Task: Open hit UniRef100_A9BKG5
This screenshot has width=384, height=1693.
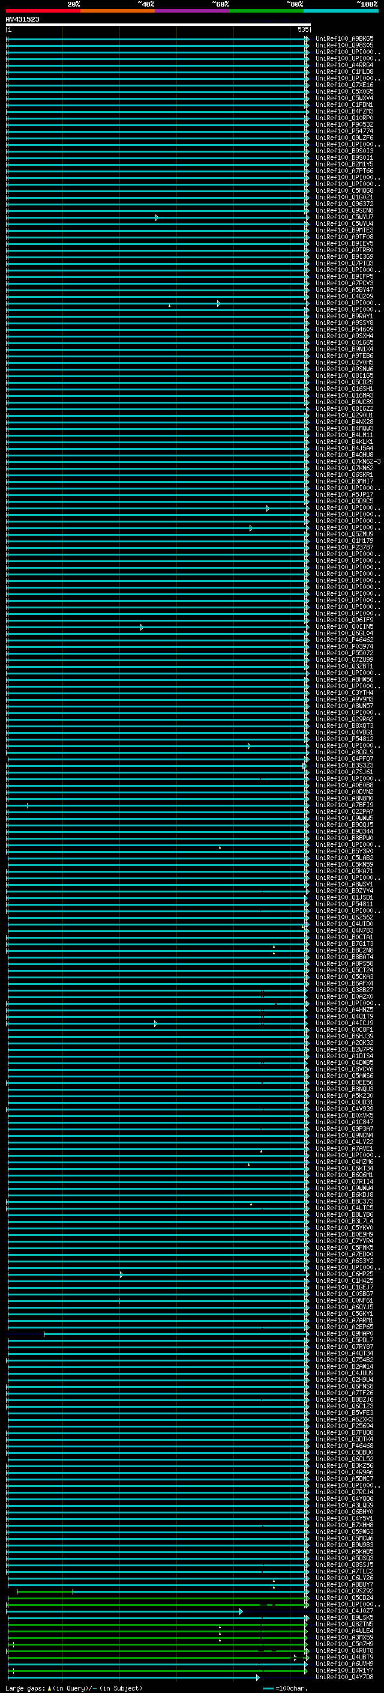Action: (344, 39)
